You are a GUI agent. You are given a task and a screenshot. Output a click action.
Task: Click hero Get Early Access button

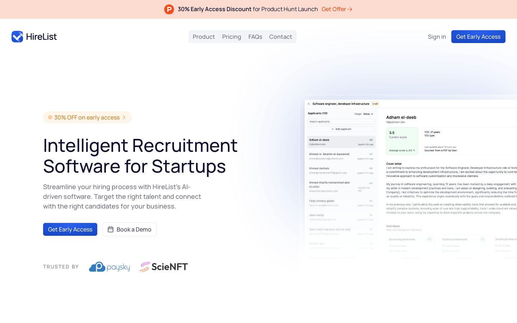[x=70, y=229]
